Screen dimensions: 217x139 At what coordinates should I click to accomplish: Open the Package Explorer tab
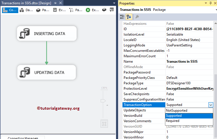click(x=76, y=10)
